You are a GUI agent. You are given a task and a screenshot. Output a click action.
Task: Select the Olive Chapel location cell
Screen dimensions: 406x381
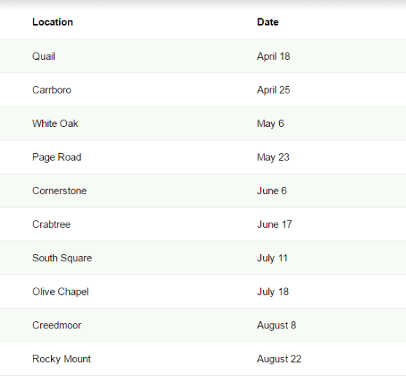pyautogui.click(x=60, y=292)
